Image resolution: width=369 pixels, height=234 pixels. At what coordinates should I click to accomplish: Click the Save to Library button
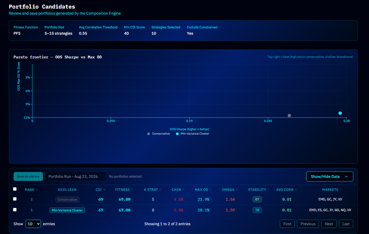(28, 176)
